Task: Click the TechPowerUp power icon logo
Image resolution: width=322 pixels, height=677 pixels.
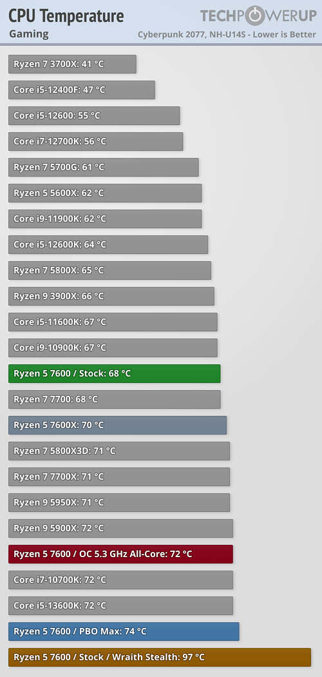Action: pos(258,16)
